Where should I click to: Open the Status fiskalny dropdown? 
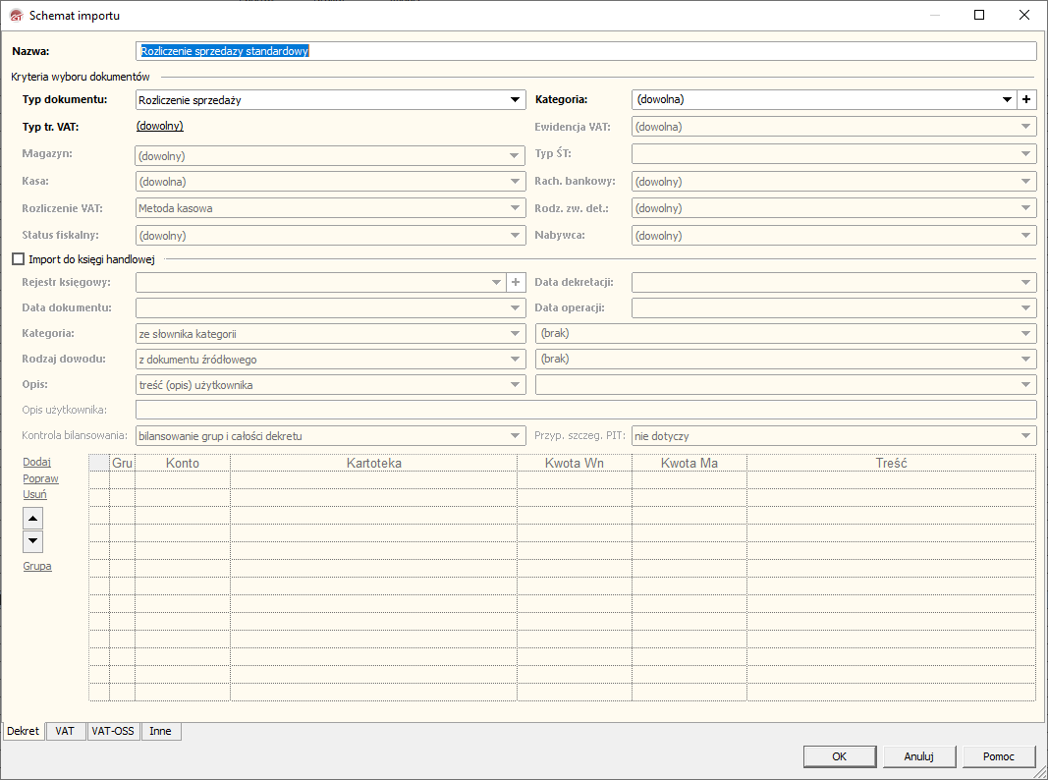tap(330, 235)
